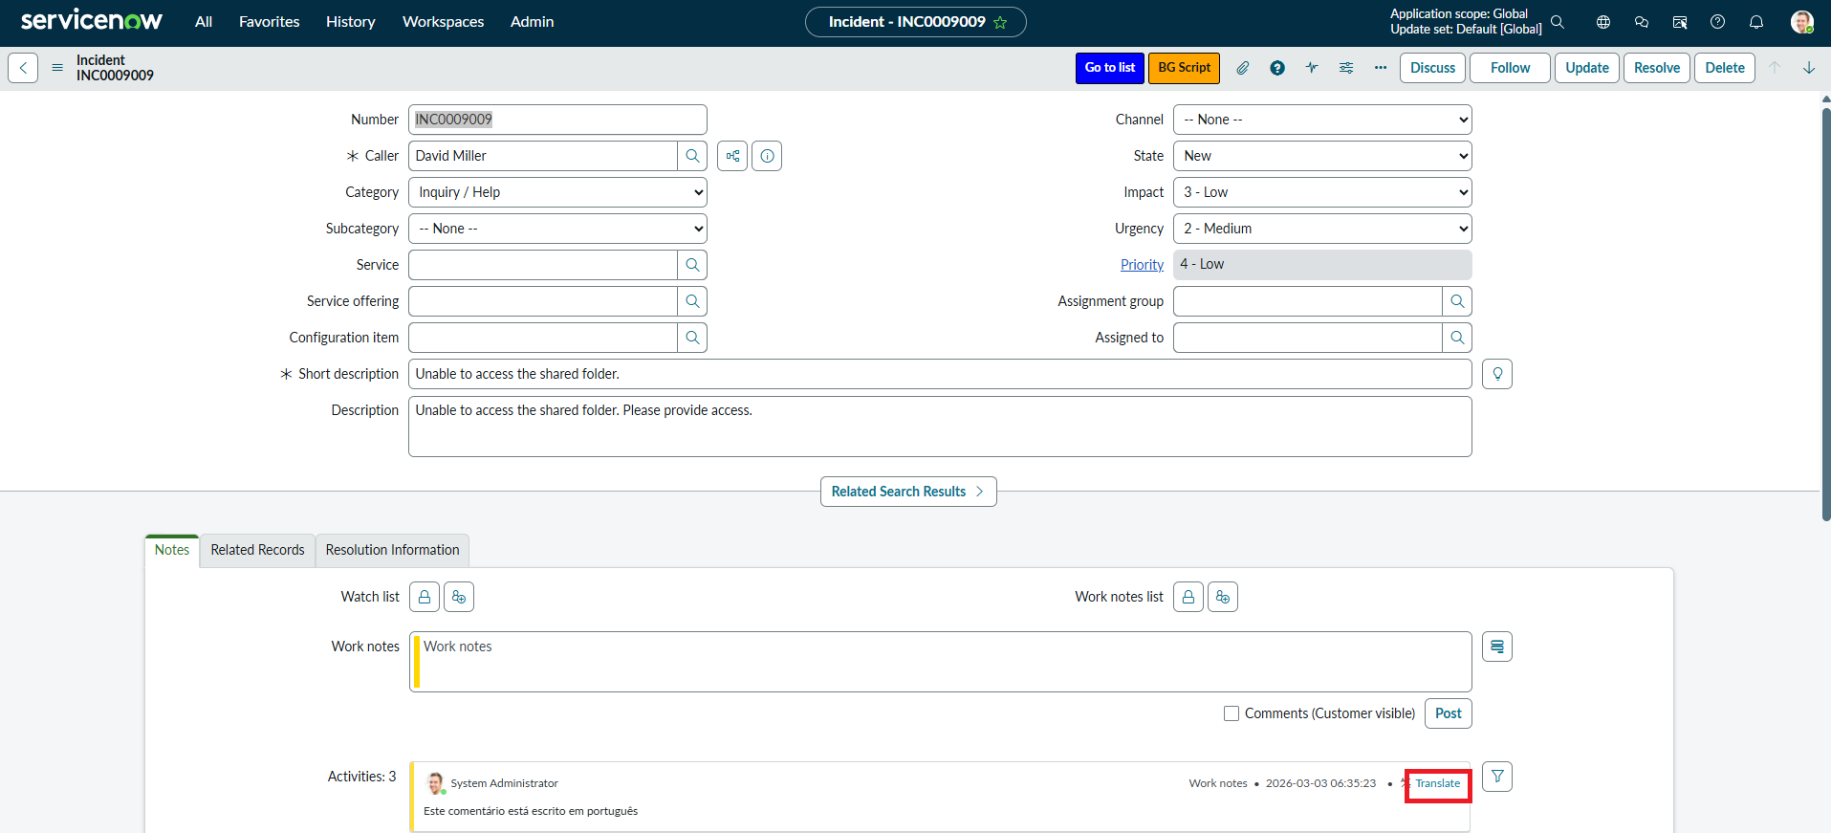
Task: Add me to Work notes list icon
Action: tap(1223, 597)
